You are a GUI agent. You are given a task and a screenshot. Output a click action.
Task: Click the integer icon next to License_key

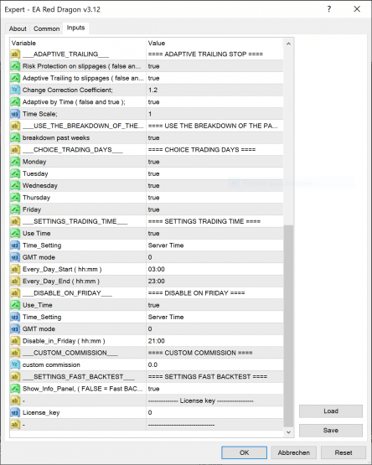15,412
